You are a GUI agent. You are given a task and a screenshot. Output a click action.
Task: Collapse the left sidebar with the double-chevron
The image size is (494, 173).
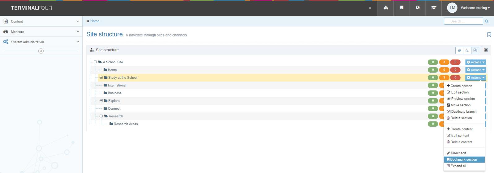point(41,51)
